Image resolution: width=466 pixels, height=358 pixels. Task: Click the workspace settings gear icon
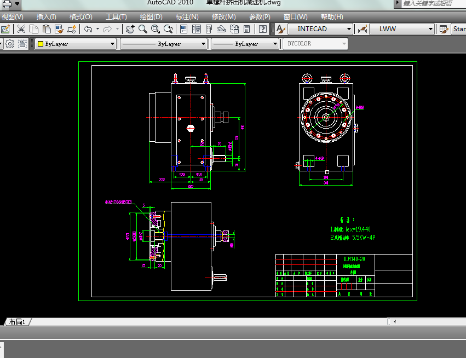pos(10,44)
